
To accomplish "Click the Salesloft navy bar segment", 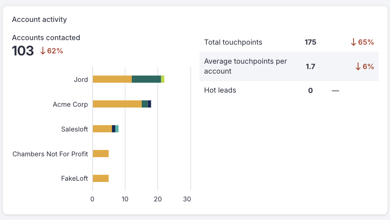I will 114,129.
